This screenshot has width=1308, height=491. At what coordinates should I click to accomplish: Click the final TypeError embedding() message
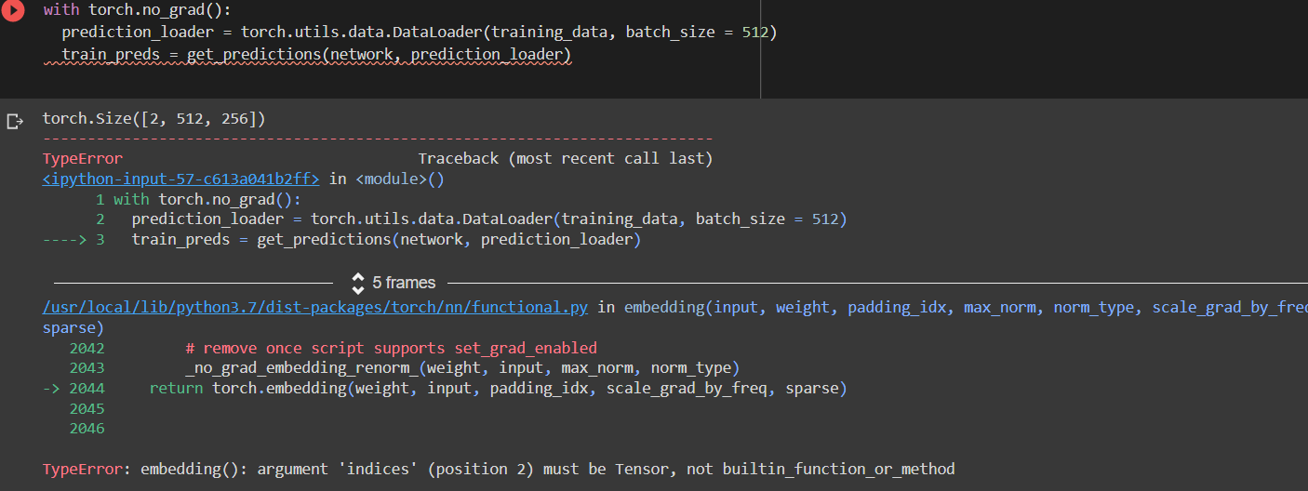499,469
